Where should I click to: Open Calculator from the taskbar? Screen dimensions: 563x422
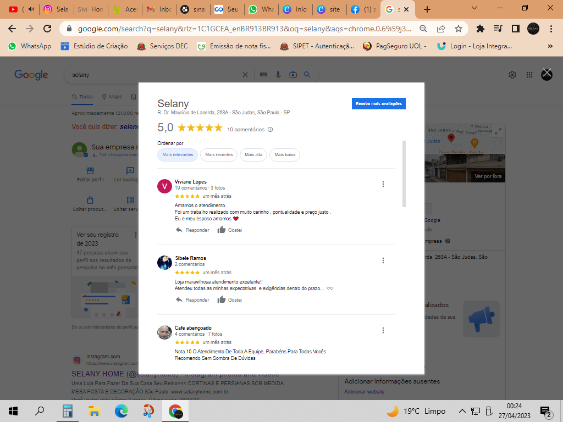pyautogui.click(x=67, y=411)
